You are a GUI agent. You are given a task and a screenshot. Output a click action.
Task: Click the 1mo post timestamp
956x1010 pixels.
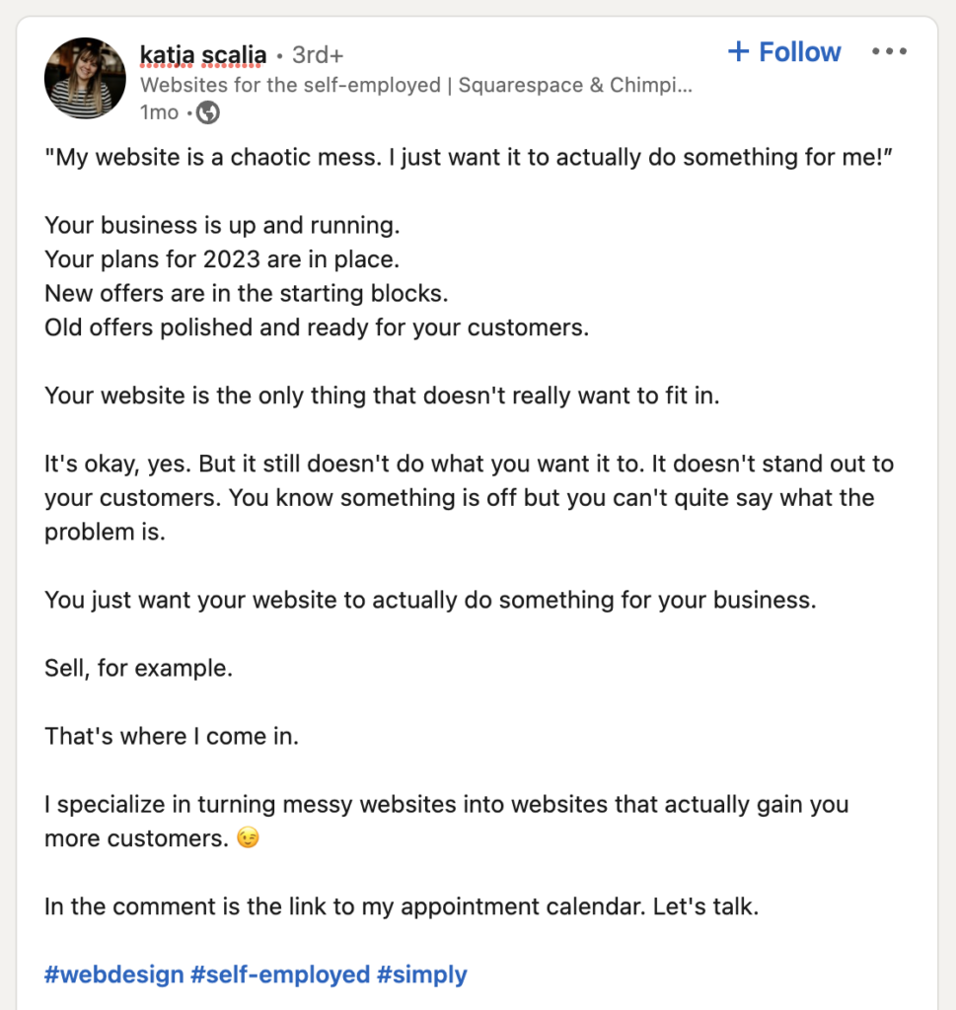(159, 112)
